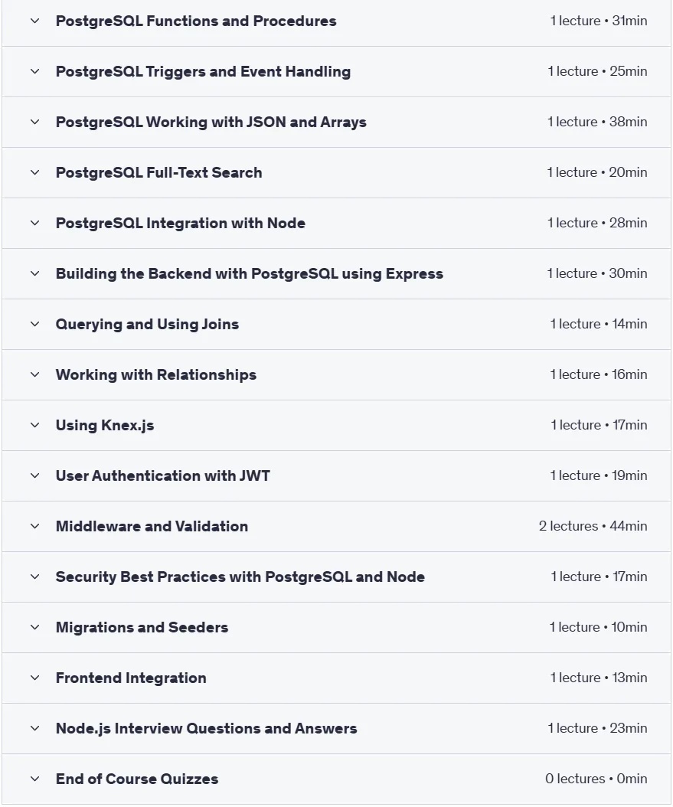The width and height of the screenshot is (673, 807).
Task: Click the '2 lectures • 44min' label
Action: point(593,526)
